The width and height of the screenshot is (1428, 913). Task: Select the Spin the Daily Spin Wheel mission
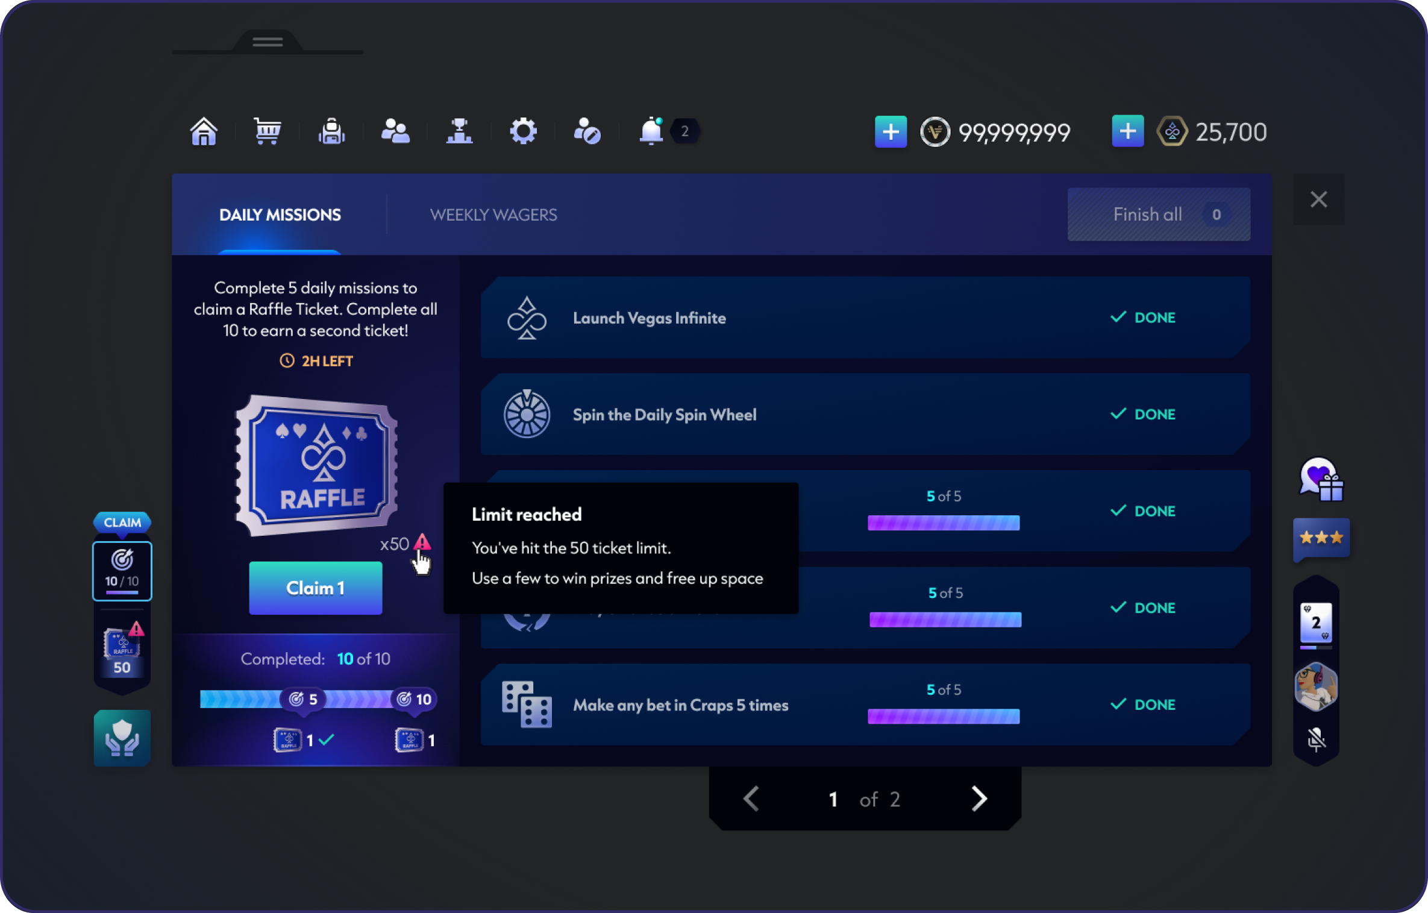tap(865, 415)
